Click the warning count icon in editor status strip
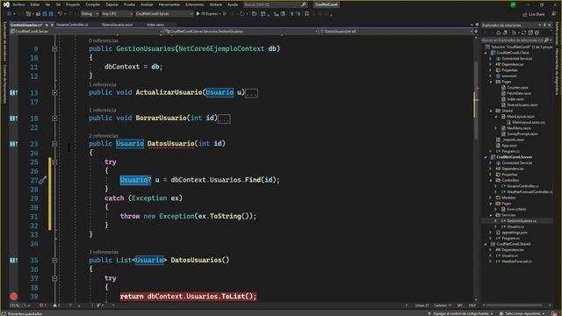The image size is (562, 316). pos(54,305)
